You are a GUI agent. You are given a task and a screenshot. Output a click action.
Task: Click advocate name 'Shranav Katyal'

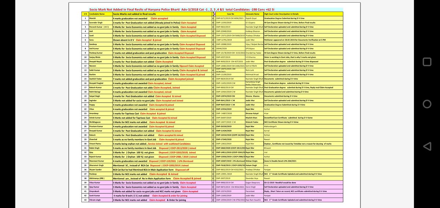[x=253, y=114]
